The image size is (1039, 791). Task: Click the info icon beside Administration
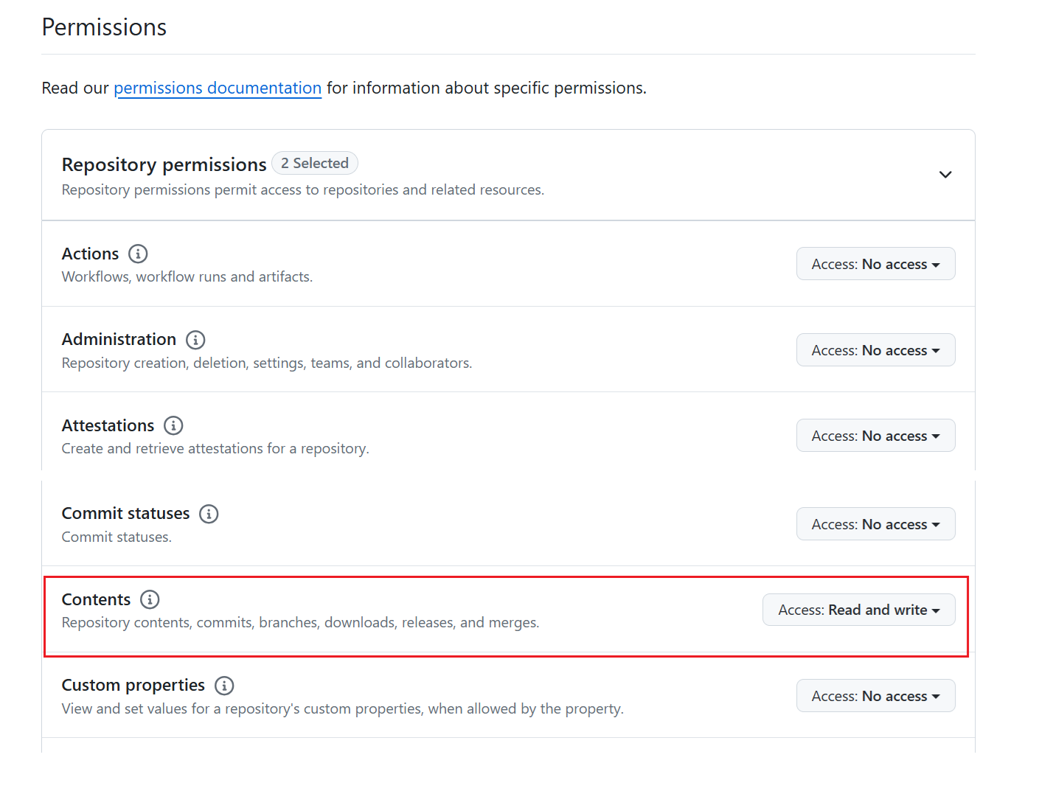click(195, 340)
